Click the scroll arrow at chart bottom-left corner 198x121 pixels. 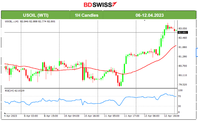point(5,113)
